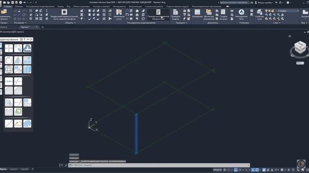Click the diagonal line tool in palette
This screenshot has width=309, height=173.
(x=9, y=124)
